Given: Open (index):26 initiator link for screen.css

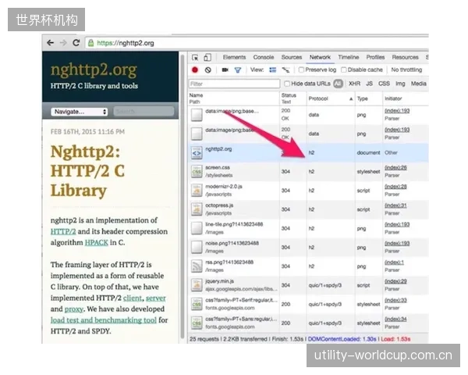Looking at the screenshot, I should click(395, 167).
